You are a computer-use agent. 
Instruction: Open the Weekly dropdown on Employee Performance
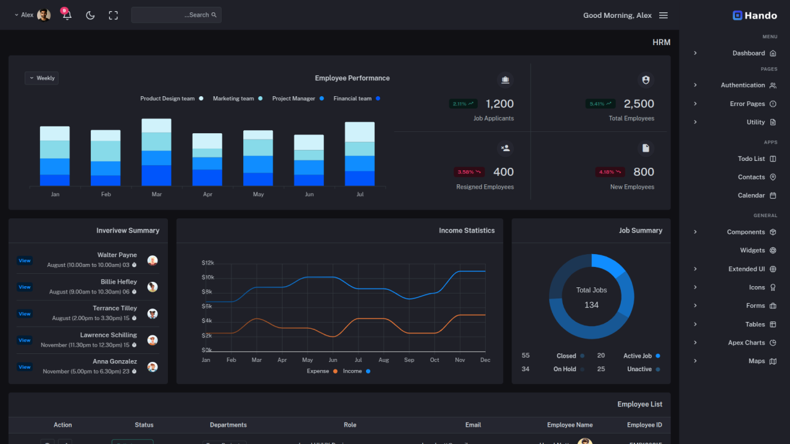41,78
